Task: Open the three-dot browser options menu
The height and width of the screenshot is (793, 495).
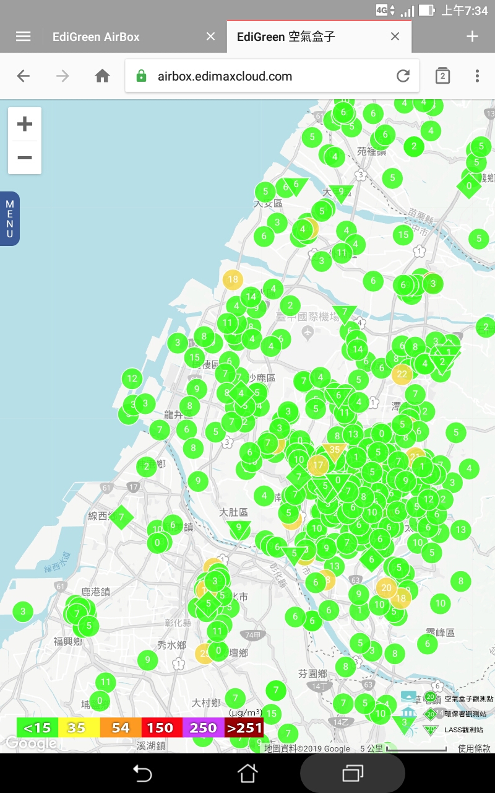Action: (x=477, y=76)
